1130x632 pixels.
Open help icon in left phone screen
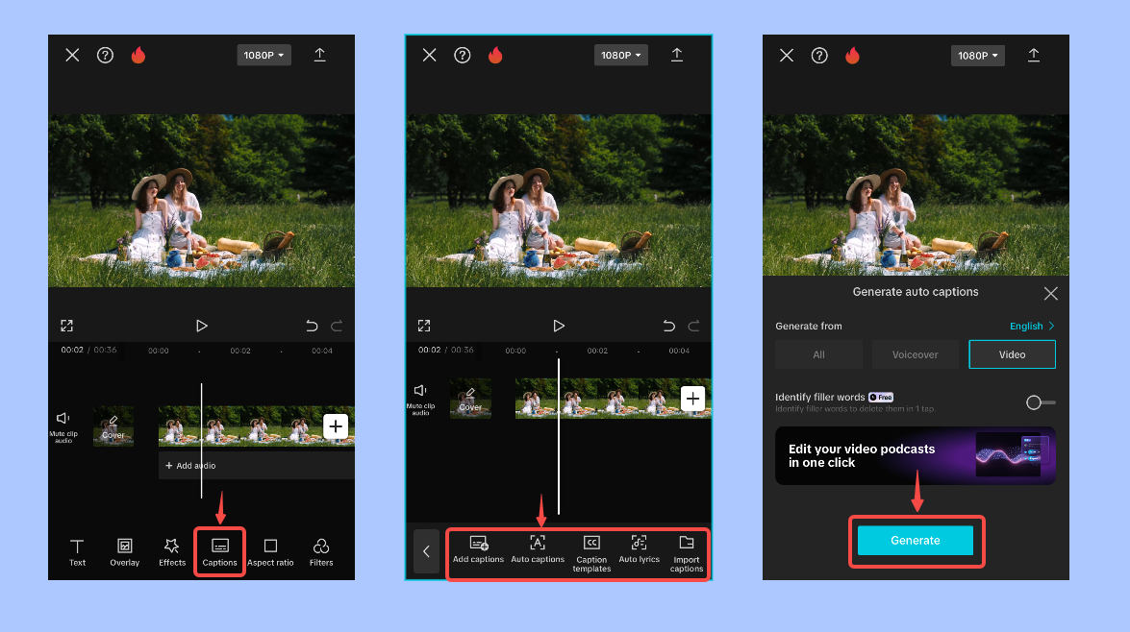point(105,56)
